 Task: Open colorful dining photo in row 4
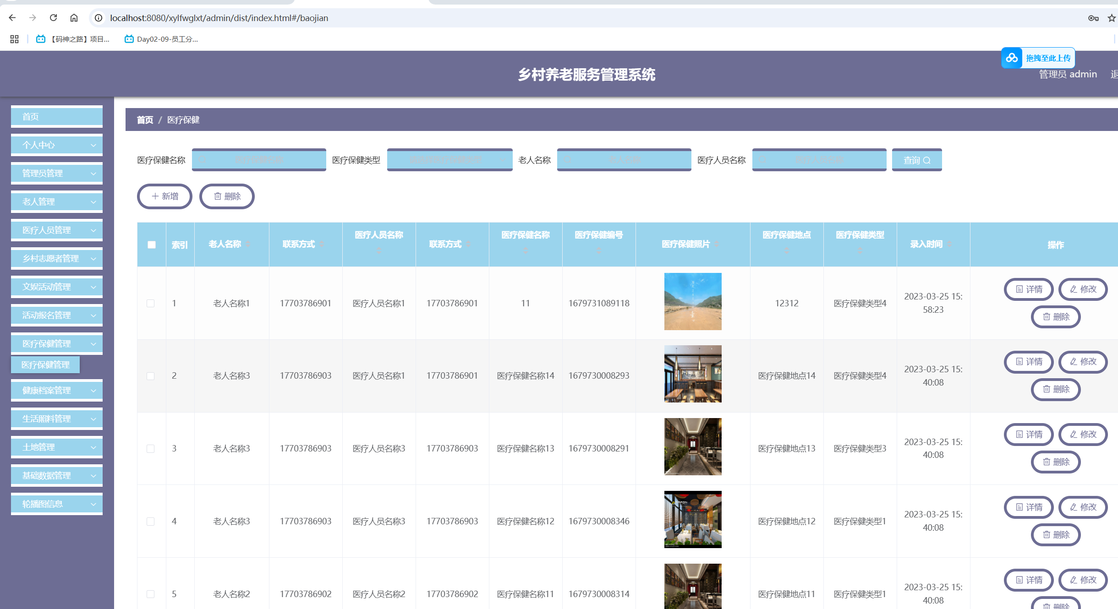pos(693,519)
